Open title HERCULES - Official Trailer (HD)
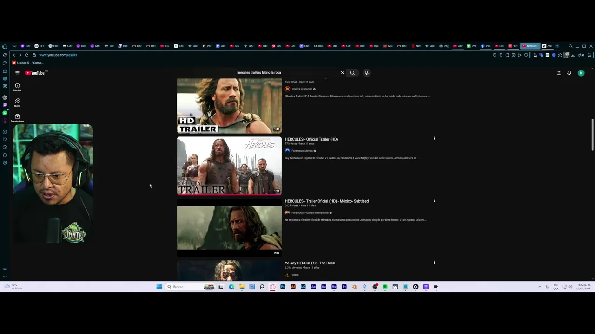This screenshot has height=334, width=595. pos(311,139)
